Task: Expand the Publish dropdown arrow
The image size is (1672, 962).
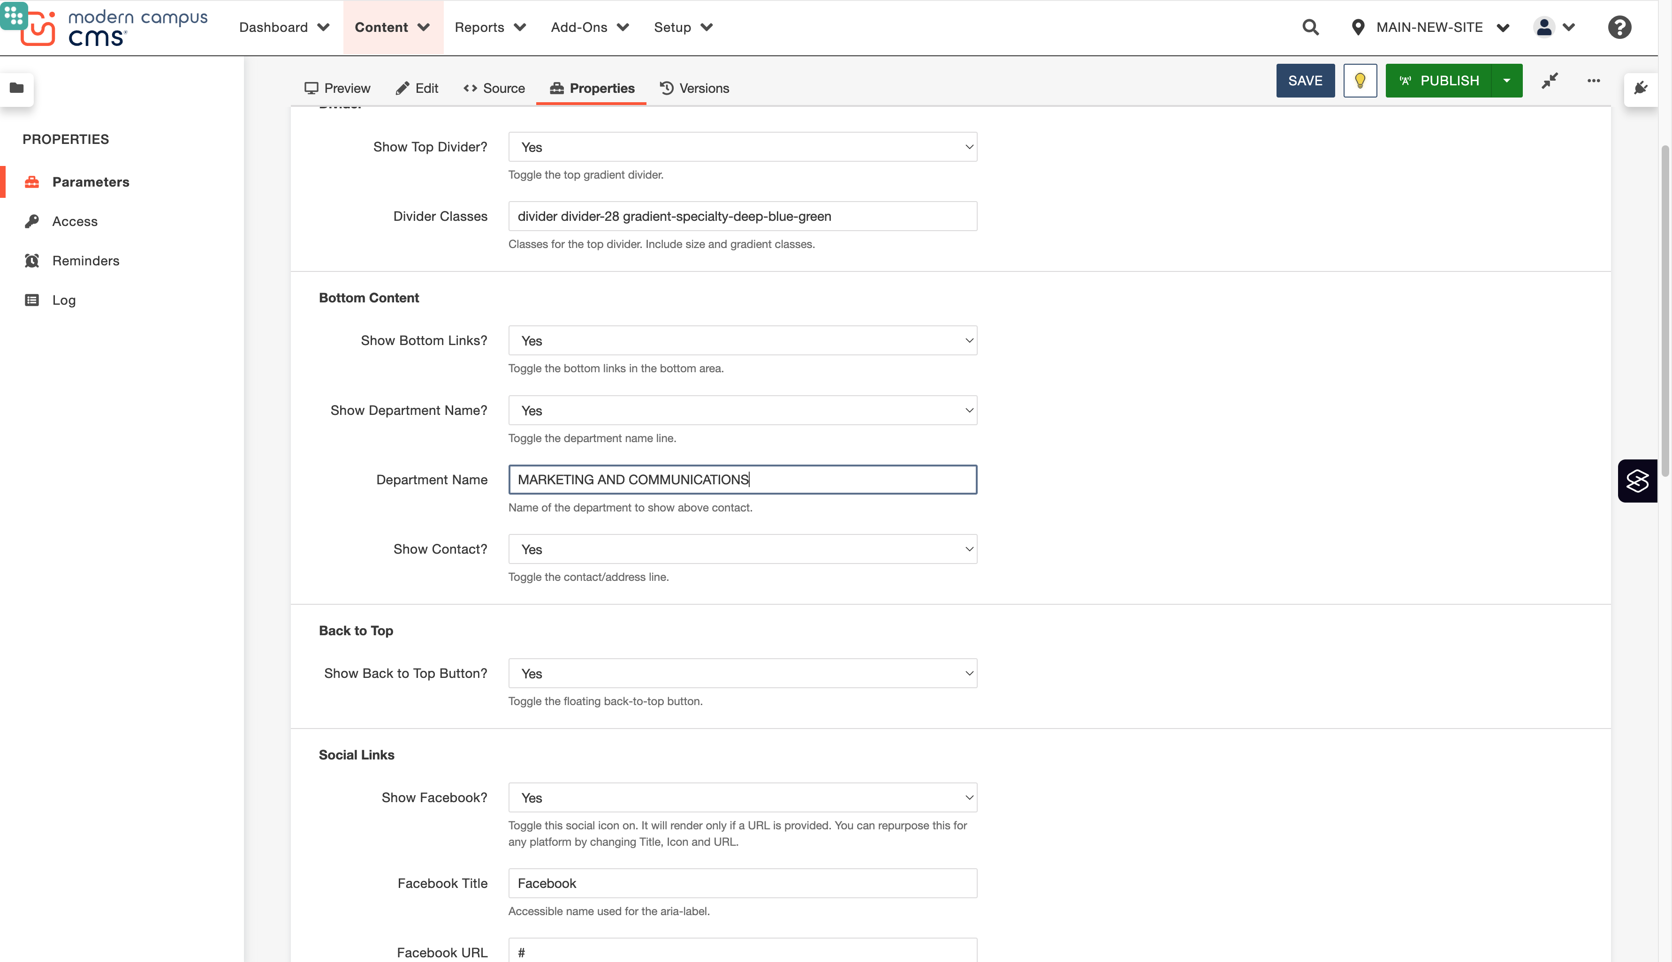Action: click(x=1507, y=81)
